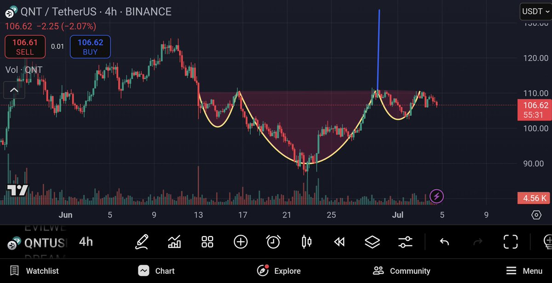Create an alert with the alarm clock icon
The image size is (552, 283).
pos(274,242)
